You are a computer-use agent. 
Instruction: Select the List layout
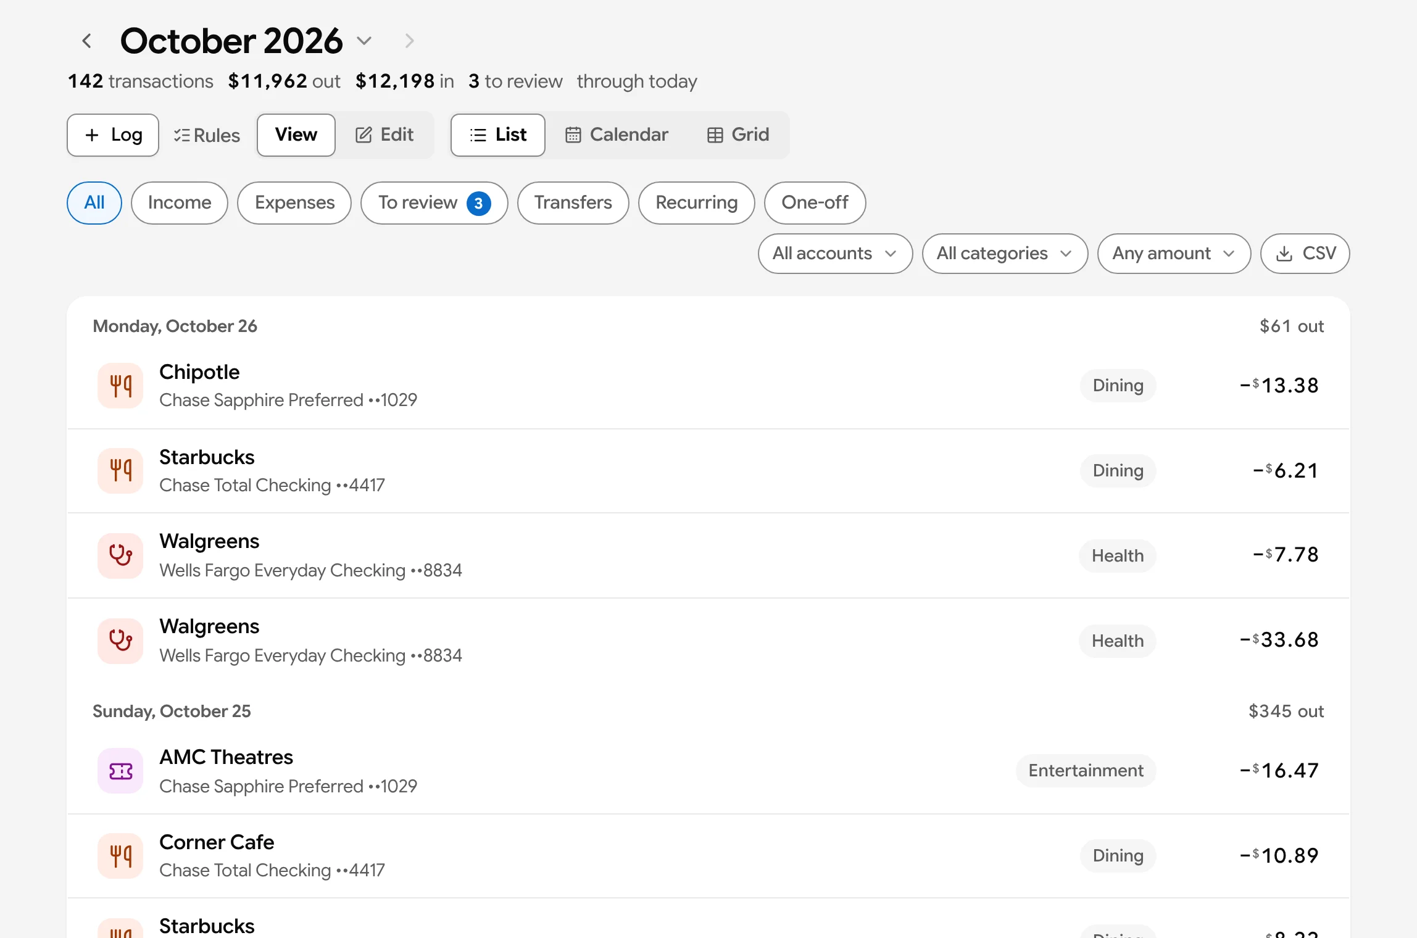click(498, 135)
